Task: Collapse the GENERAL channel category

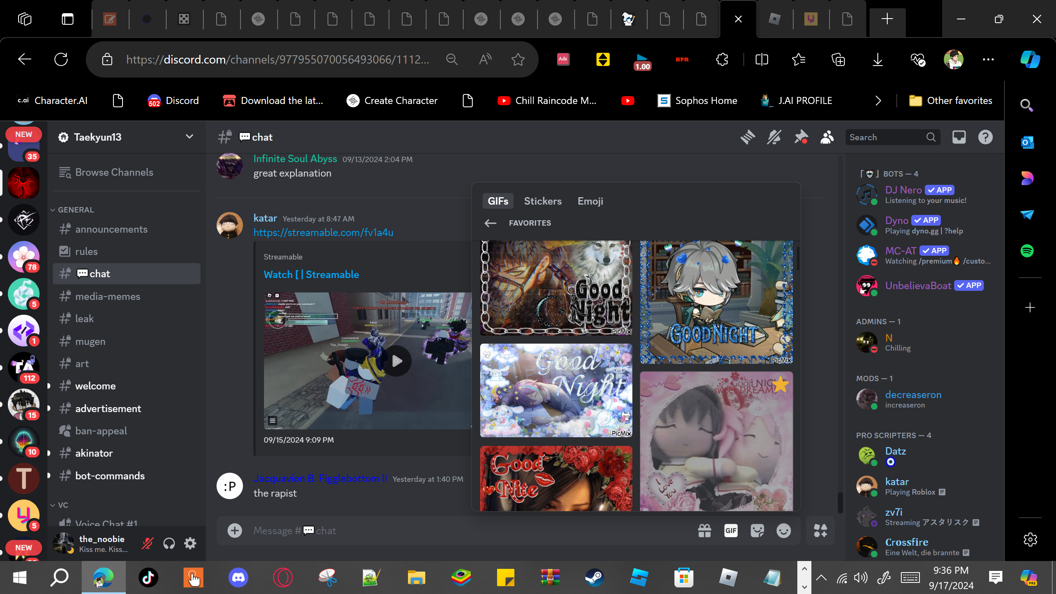Action: pos(75,210)
